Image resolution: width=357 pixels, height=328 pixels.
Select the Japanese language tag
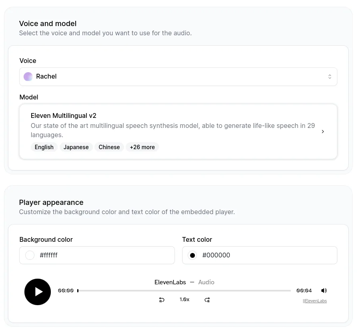click(76, 147)
